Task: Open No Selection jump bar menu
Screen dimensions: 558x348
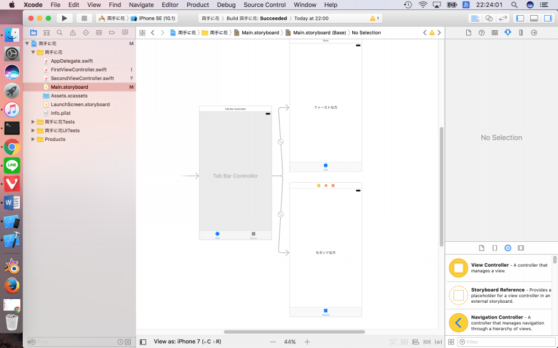Action: pyautogui.click(x=366, y=32)
